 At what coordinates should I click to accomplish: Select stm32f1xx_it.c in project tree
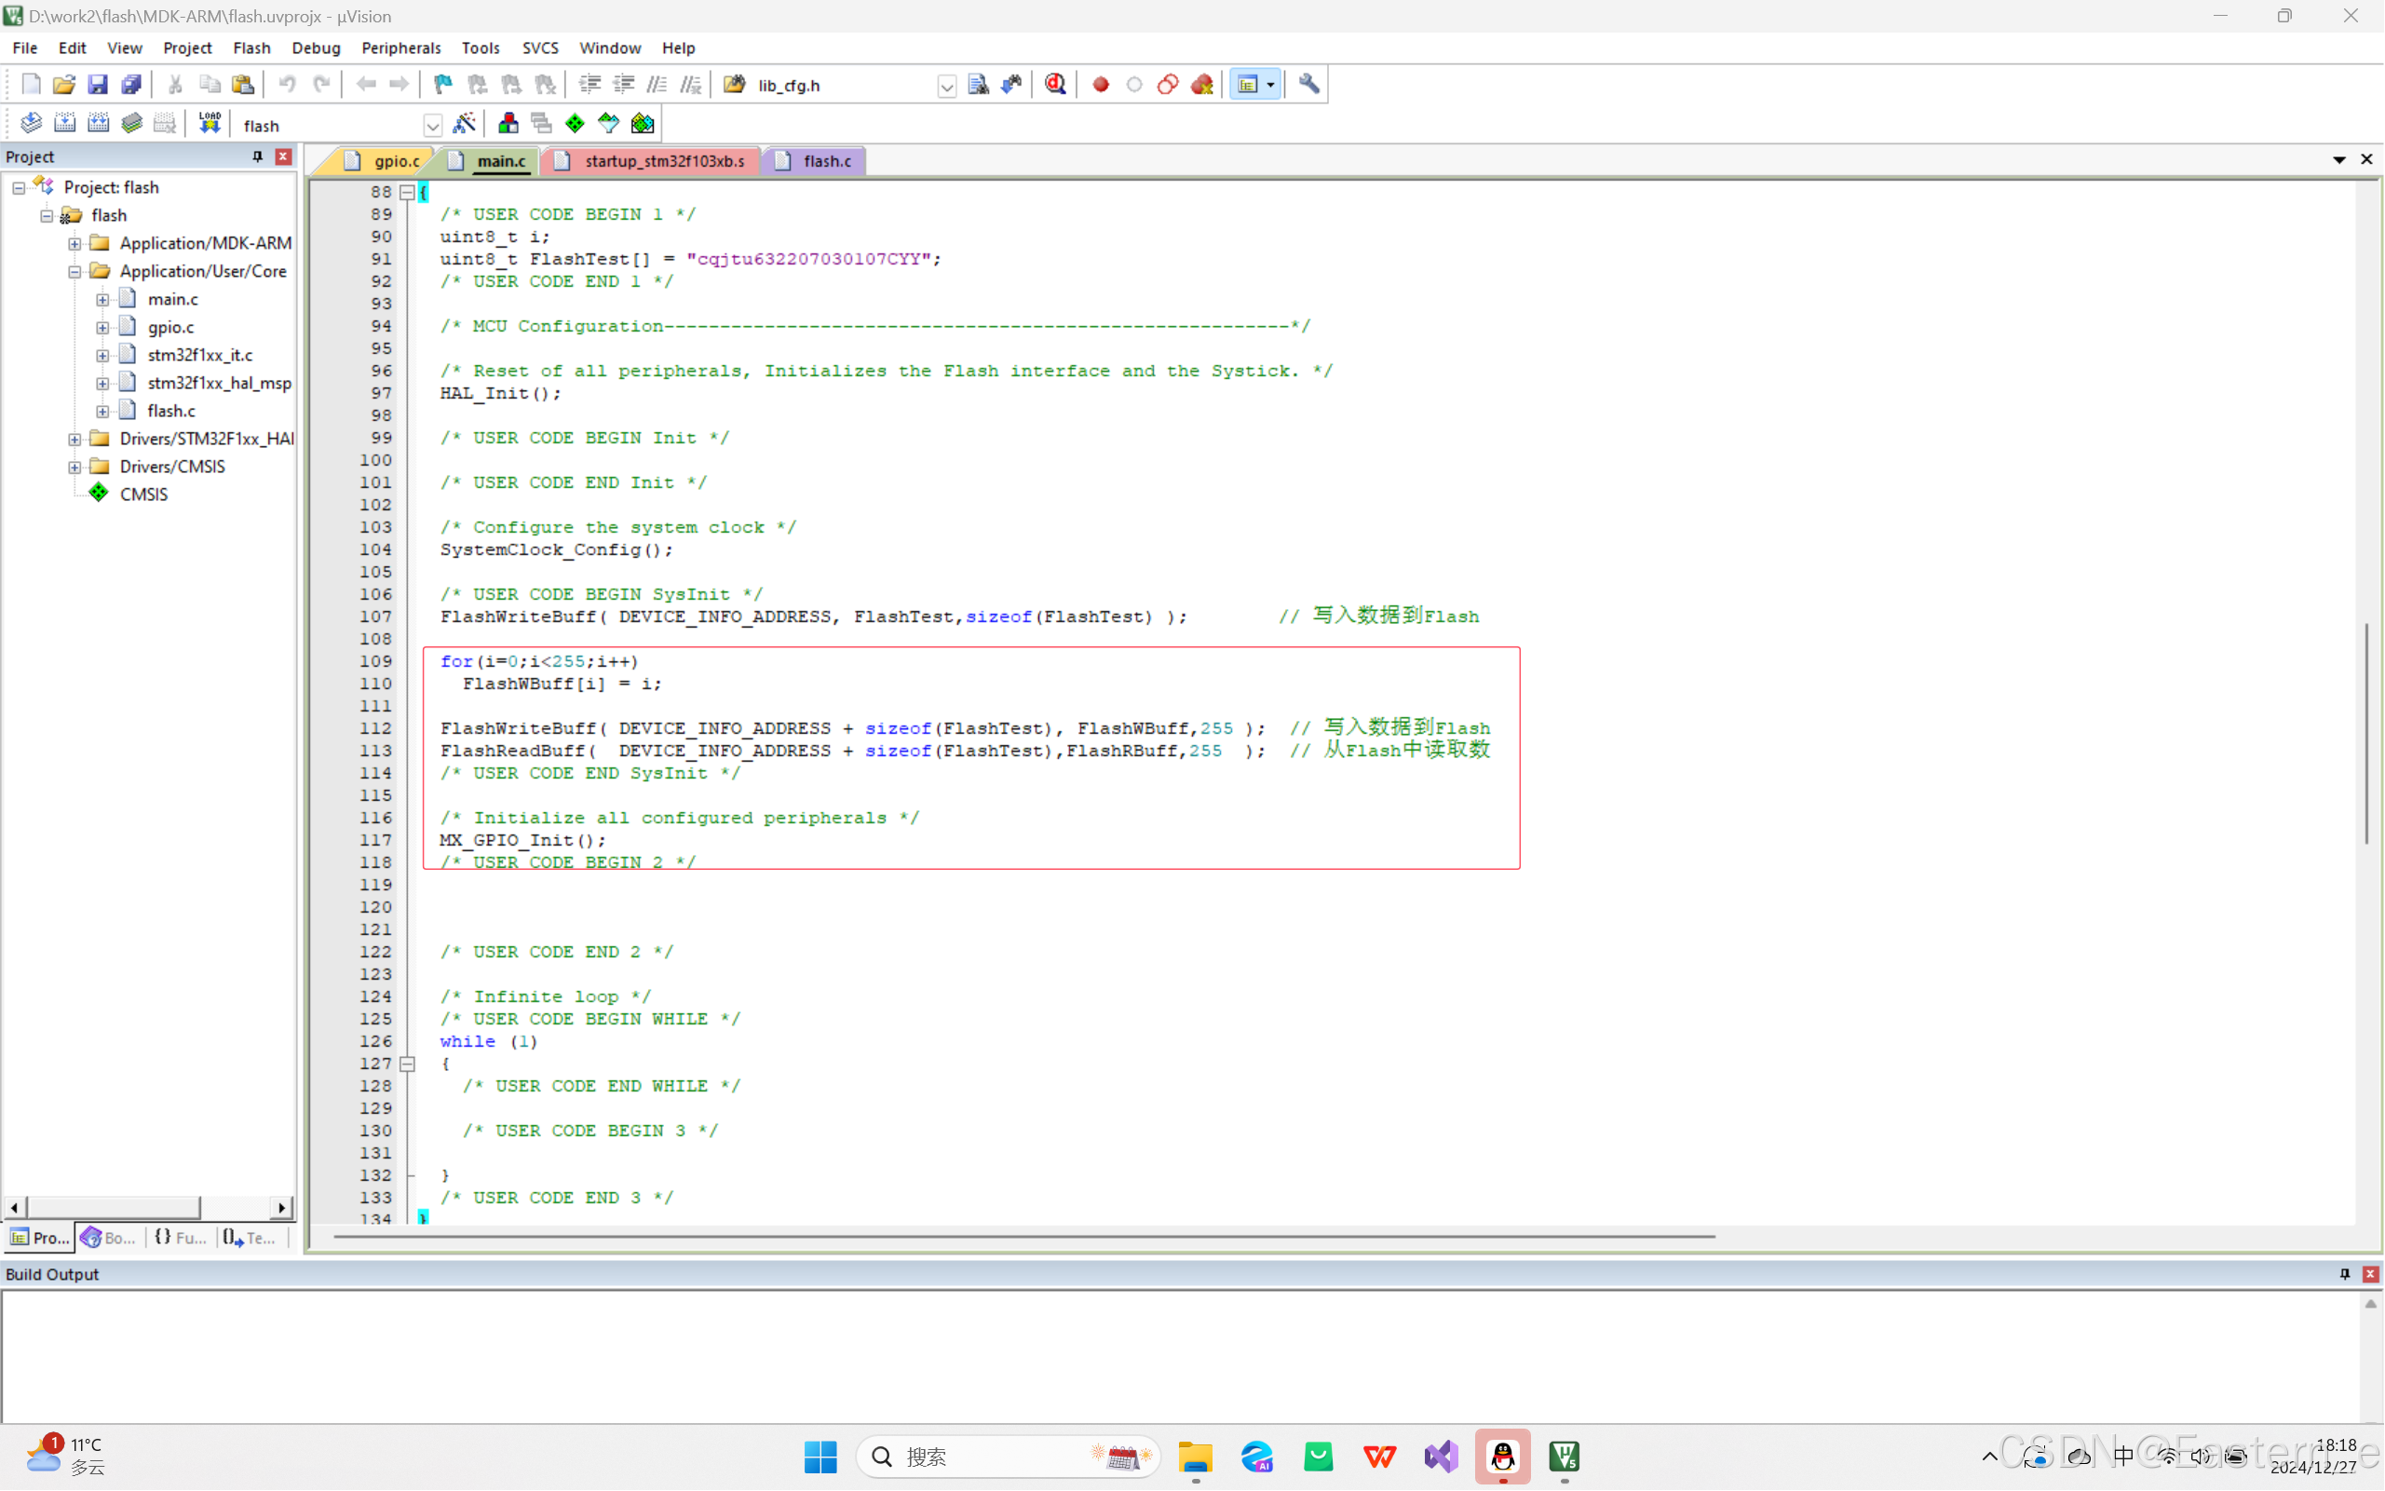(x=199, y=355)
